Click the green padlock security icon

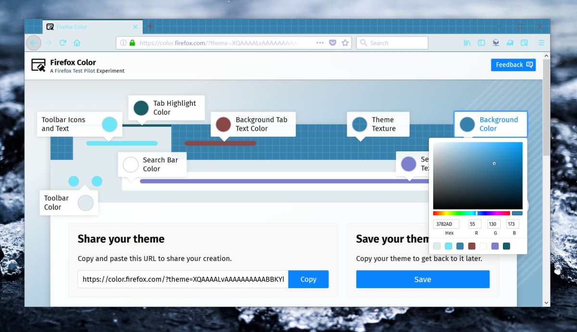[132, 43]
